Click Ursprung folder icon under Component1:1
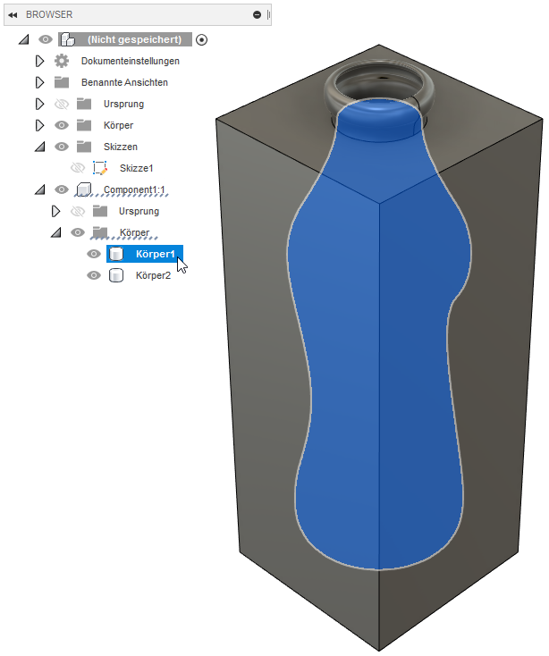Viewport: 549px width, 656px height. tap(100, 211)
